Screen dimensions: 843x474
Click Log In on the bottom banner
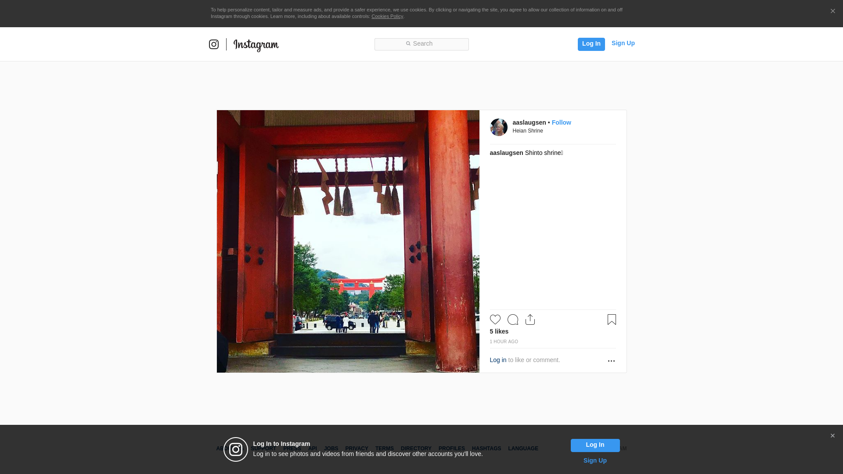(x=595, y=445)
